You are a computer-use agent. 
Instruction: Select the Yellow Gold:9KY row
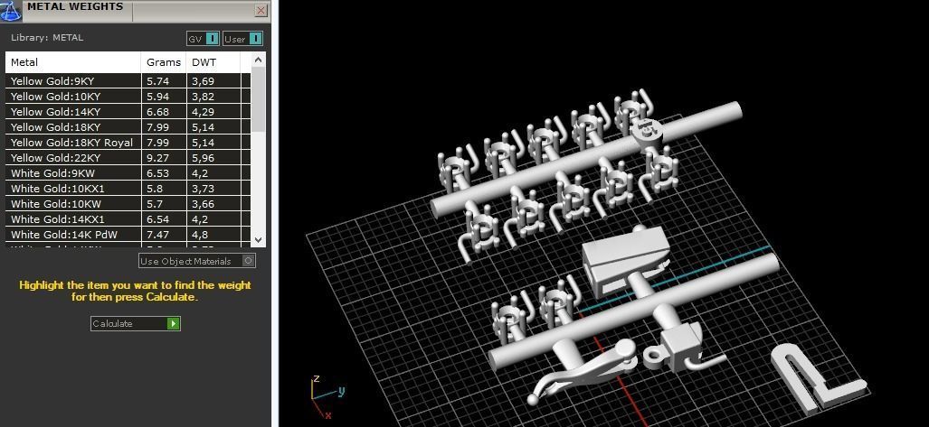point(128,81)
